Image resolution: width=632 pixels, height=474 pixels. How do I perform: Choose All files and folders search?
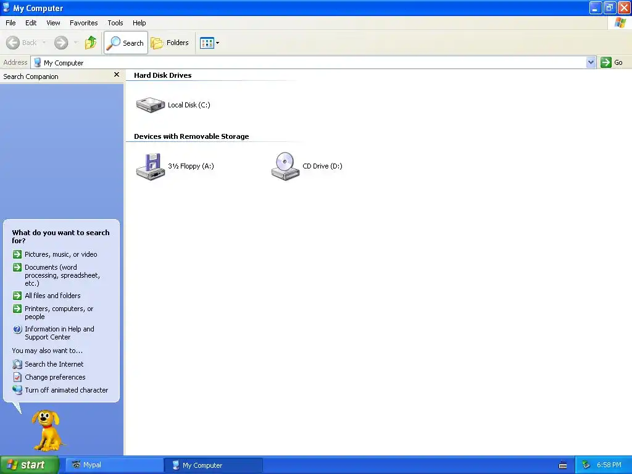tap(52, 296)
